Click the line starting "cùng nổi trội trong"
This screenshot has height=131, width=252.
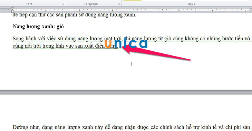[65, 46]
